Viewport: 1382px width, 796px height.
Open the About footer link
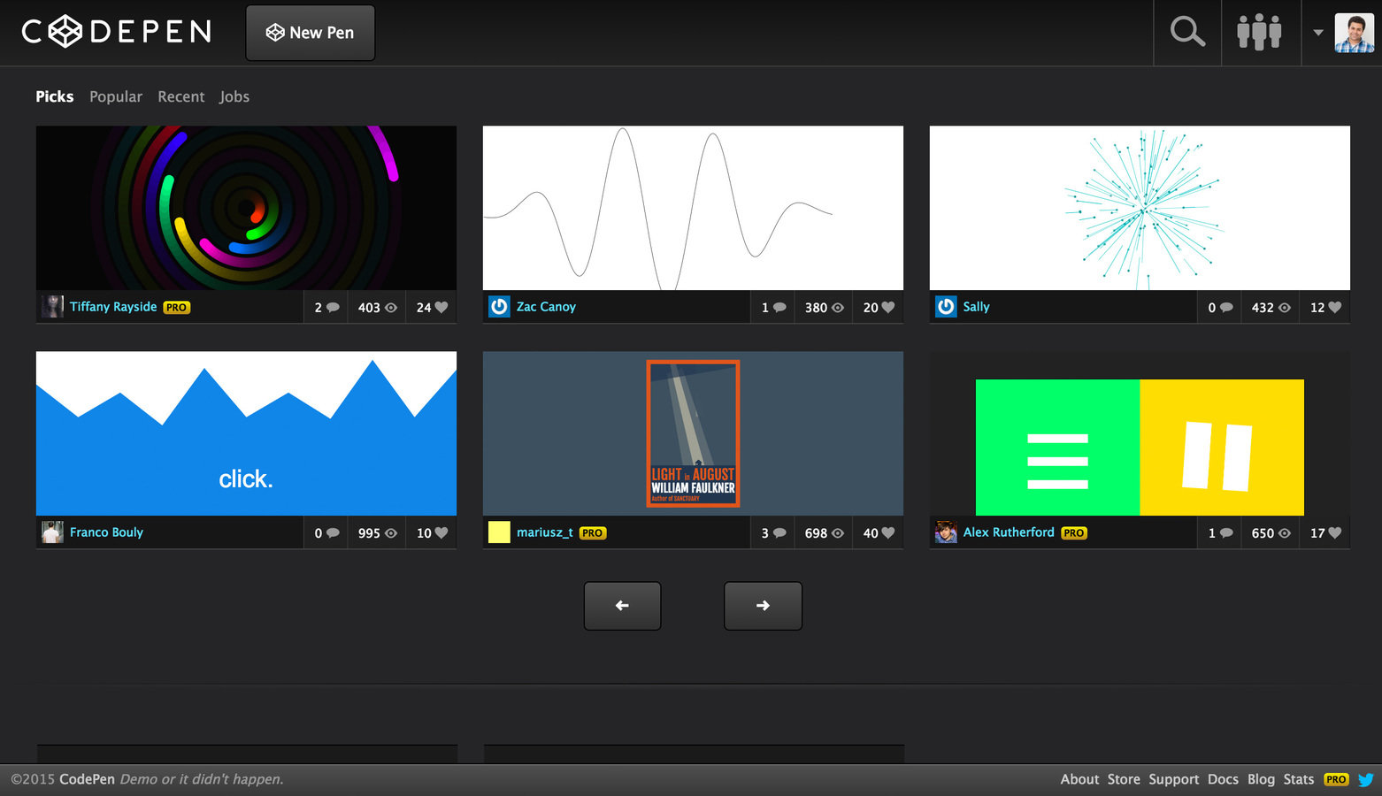coord(1079,779)
